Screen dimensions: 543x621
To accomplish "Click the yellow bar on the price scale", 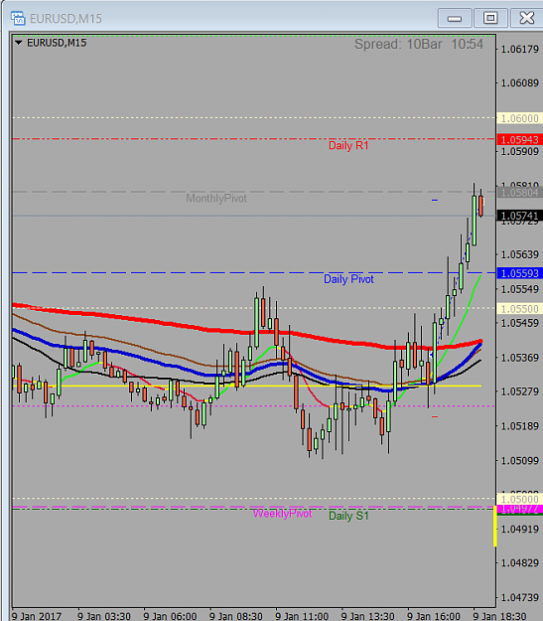I will [x=495, y=529].
